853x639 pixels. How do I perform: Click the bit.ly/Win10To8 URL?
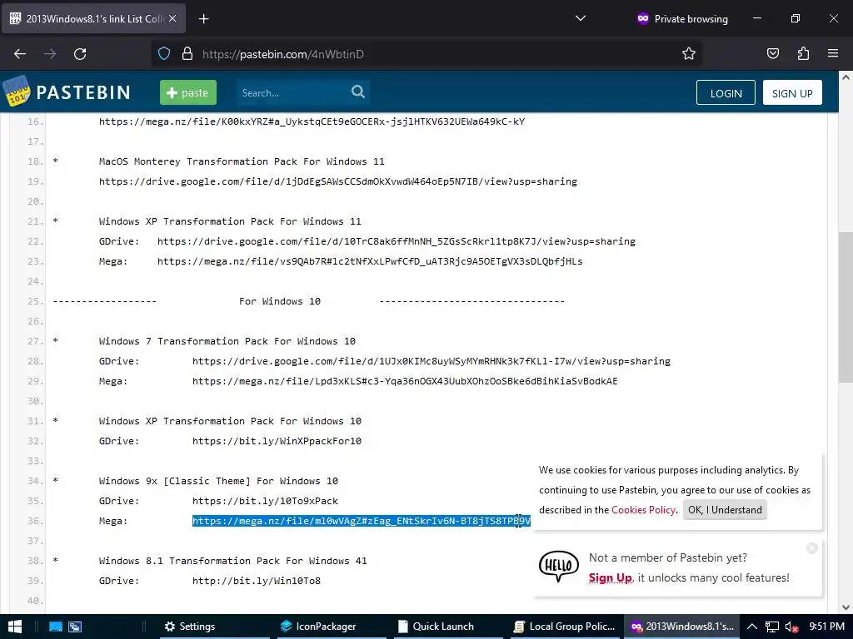click(x=257, y=581)
